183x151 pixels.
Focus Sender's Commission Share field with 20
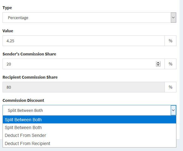pos(84,64)
